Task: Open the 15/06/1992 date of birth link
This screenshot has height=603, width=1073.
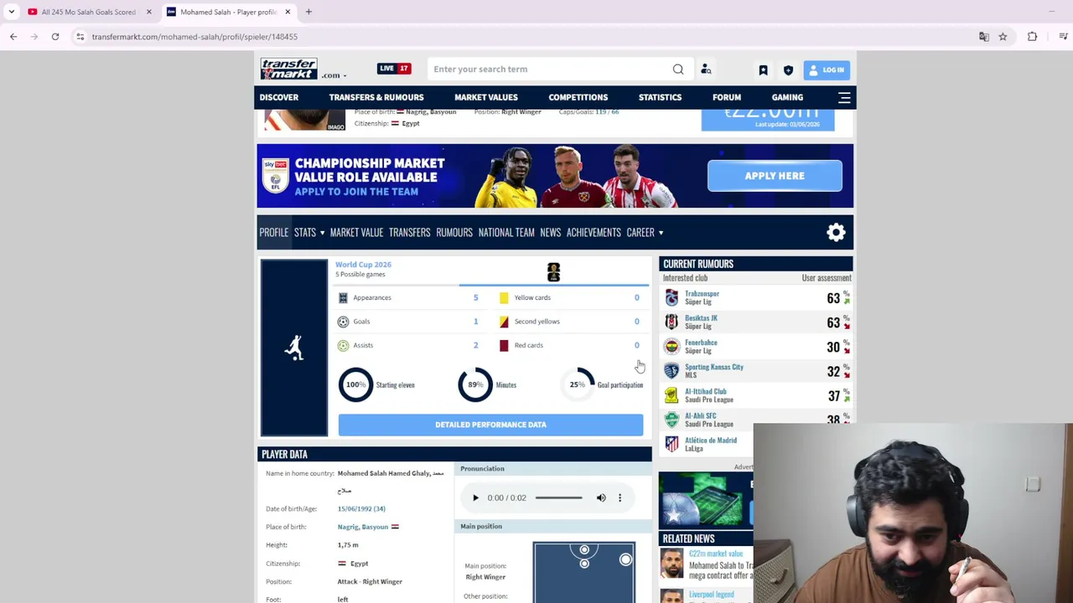Action: pyautogui.click(x=361, y=508)
